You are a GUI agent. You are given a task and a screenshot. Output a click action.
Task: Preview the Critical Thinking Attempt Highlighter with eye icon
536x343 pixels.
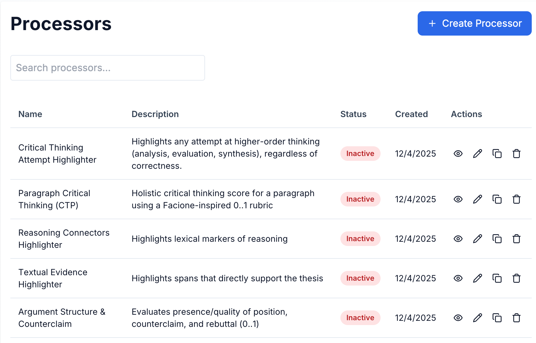[x=458, y=154]
